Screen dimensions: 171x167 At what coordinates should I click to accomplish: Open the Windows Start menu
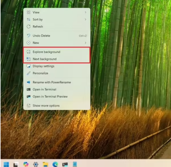click(x=6, y=164)
